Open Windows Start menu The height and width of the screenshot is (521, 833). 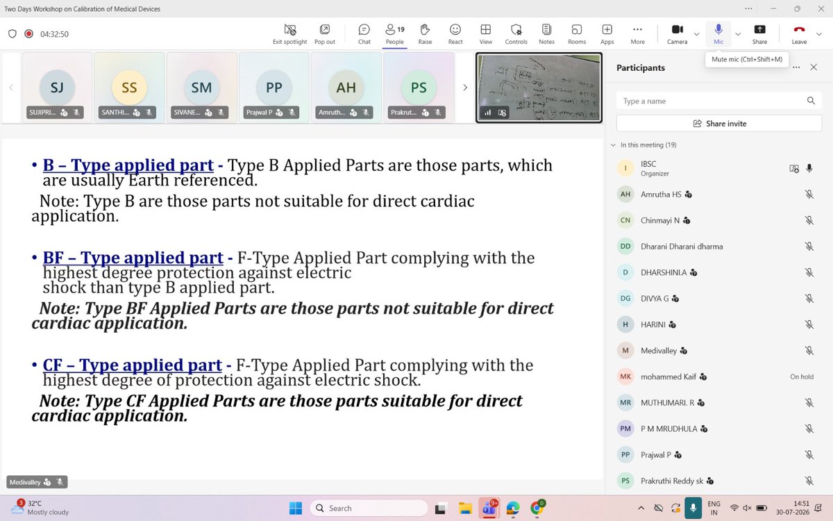coord(296,508)
